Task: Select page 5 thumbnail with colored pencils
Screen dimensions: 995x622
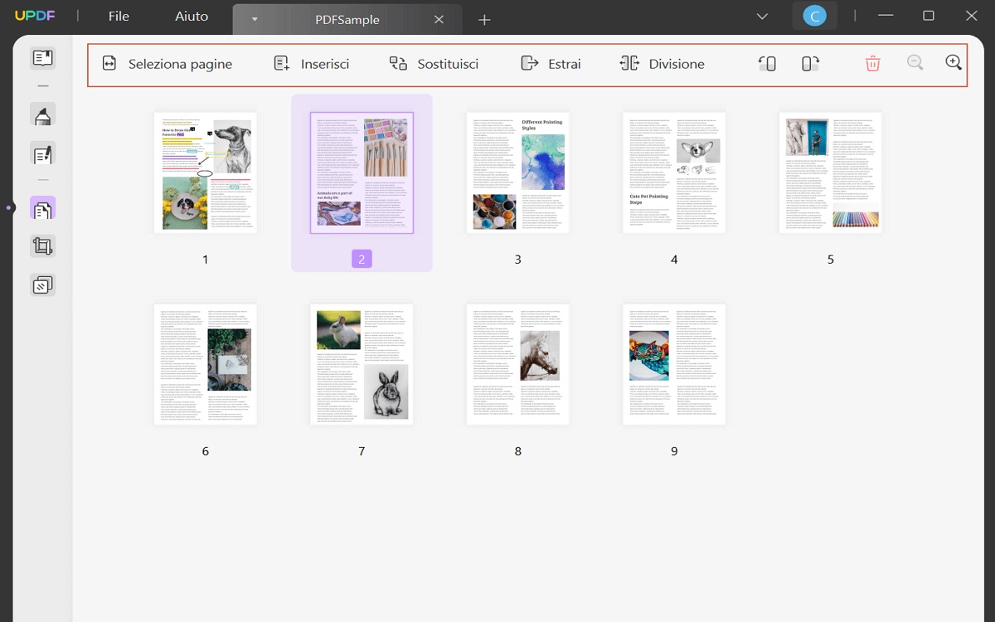Action: tap(830, 173)
